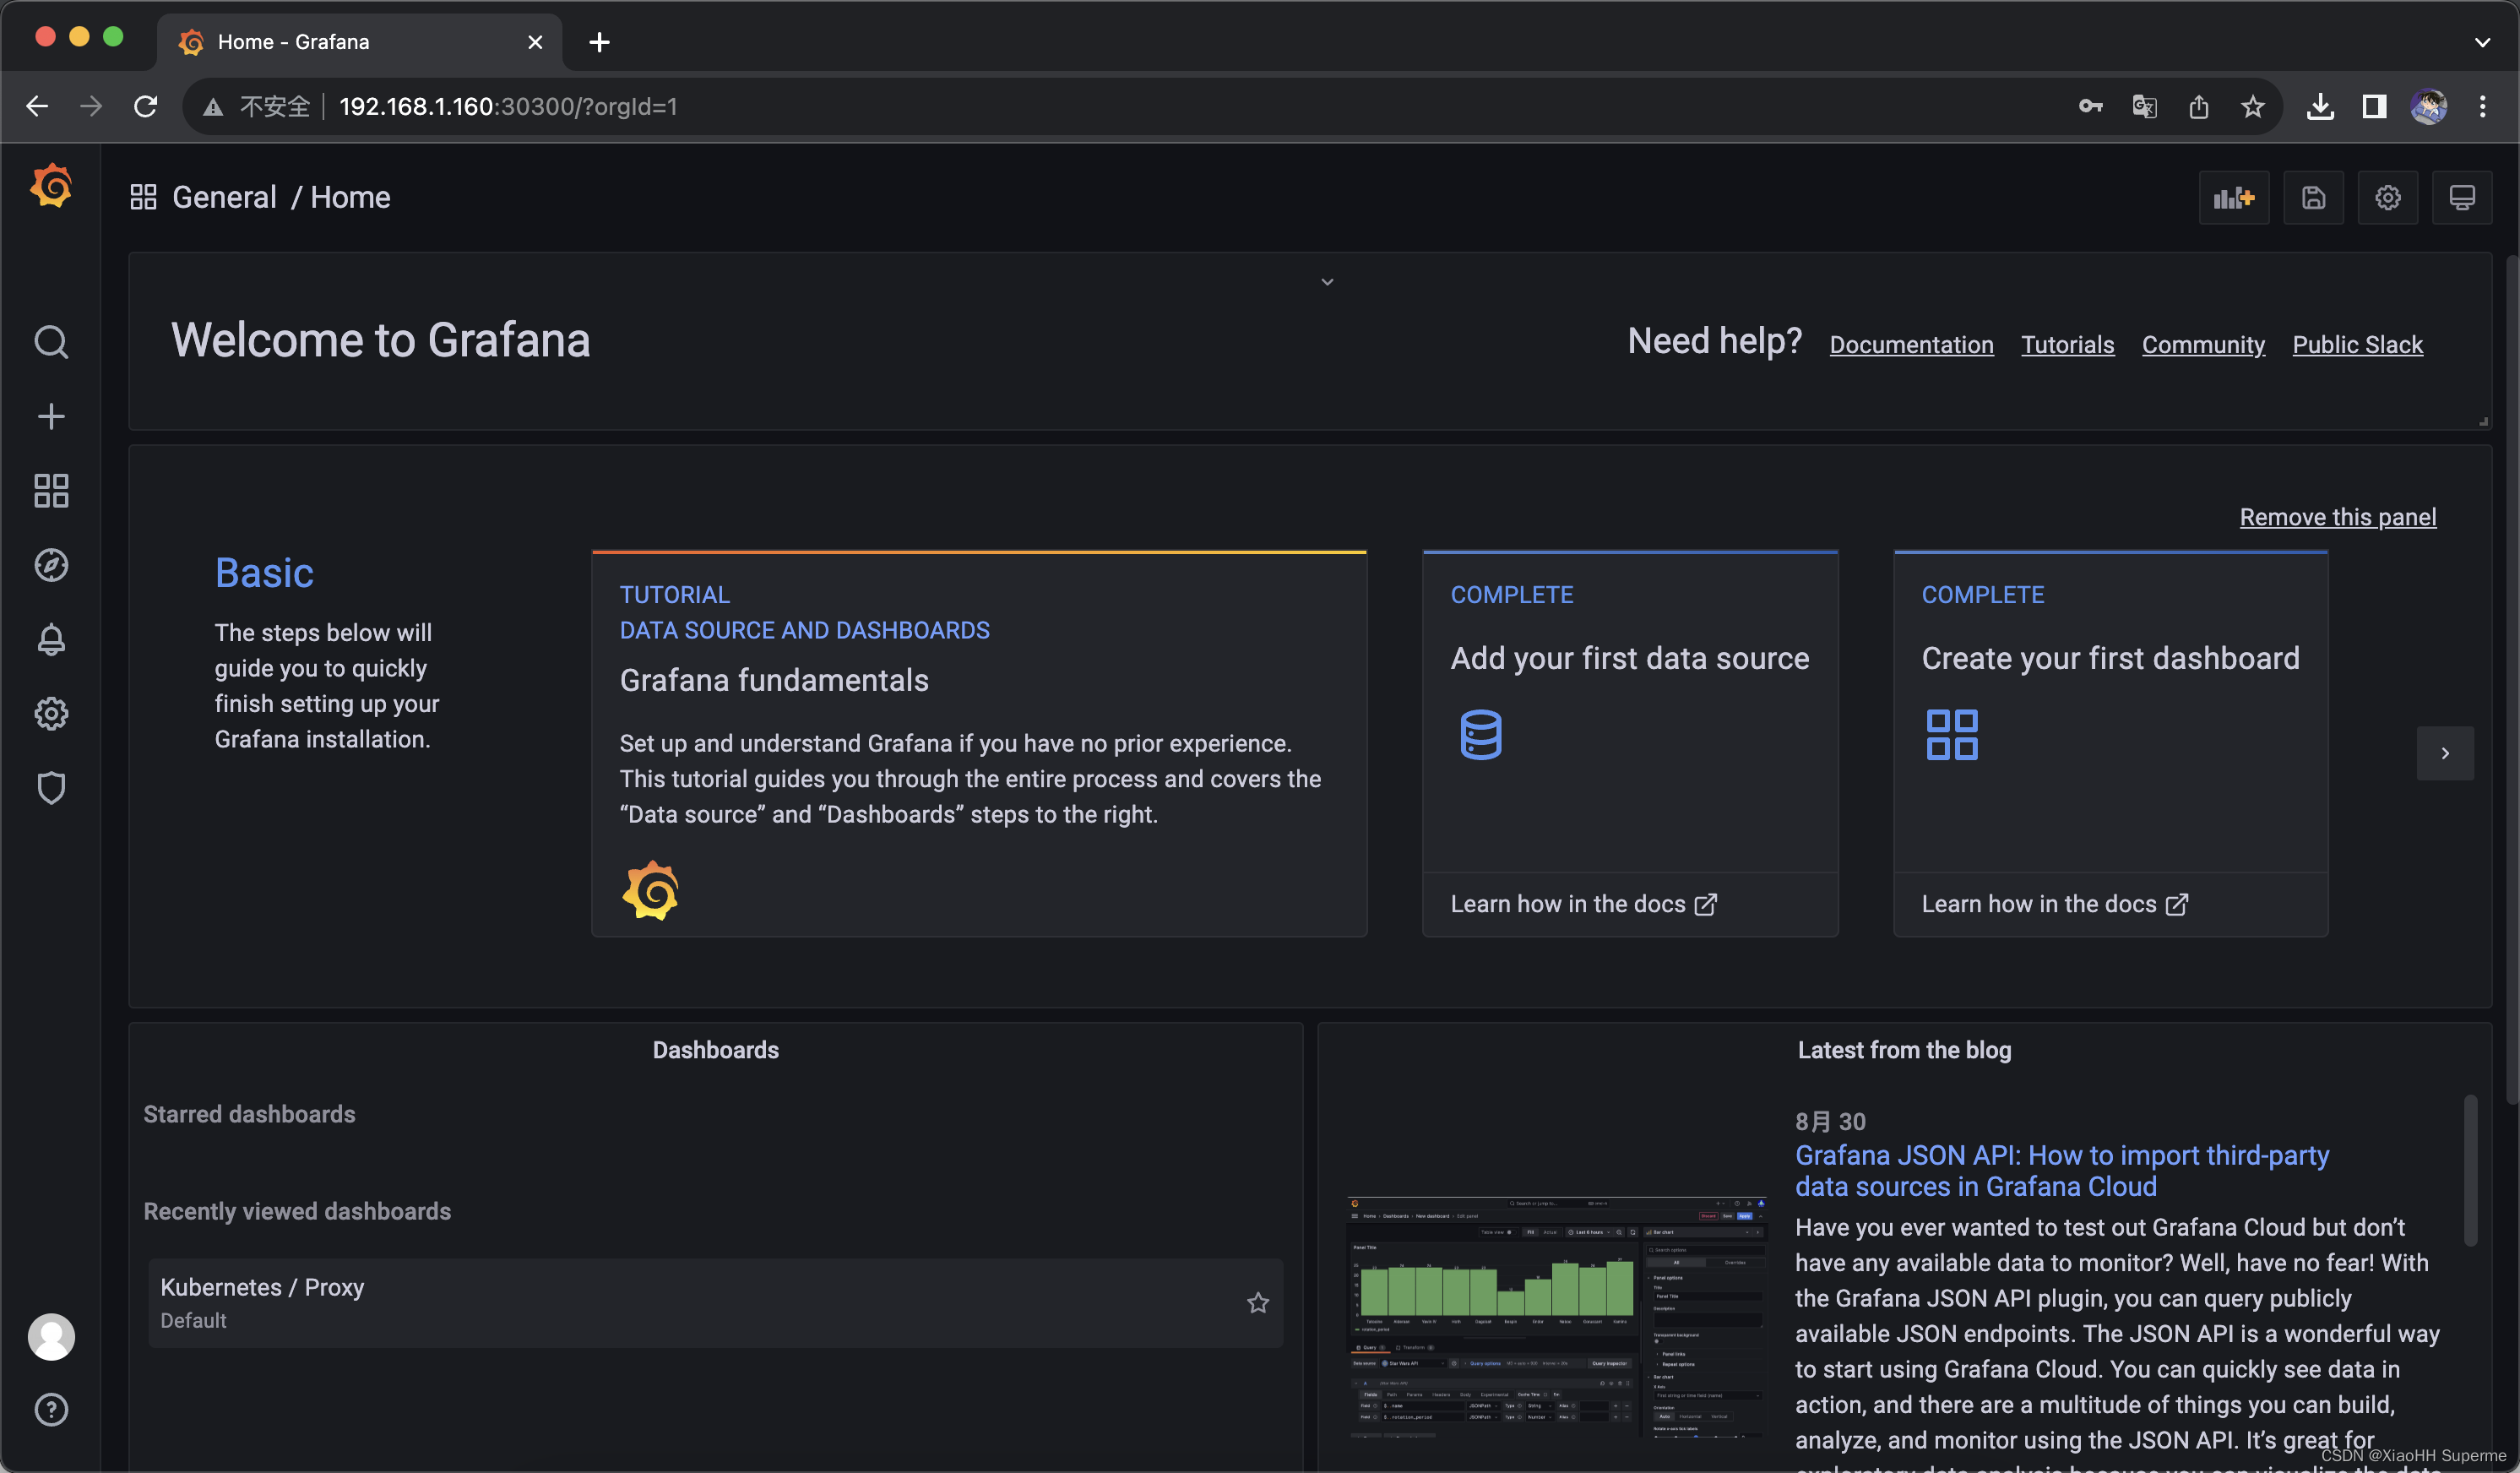Open the Chrome three-dot menu
2520x1473 pixels.
pyautogui.click(x=2482, y=106)
